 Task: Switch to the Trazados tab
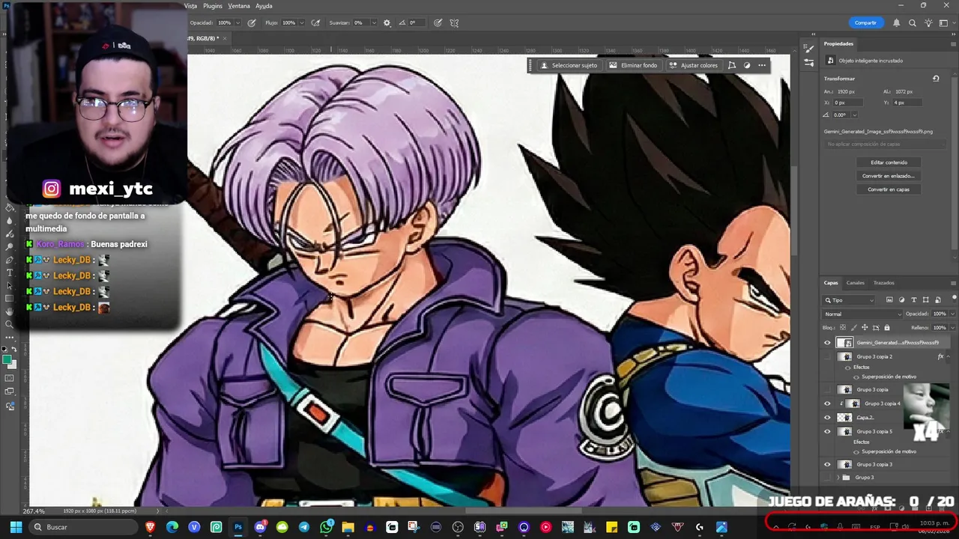tap(883, 283)
